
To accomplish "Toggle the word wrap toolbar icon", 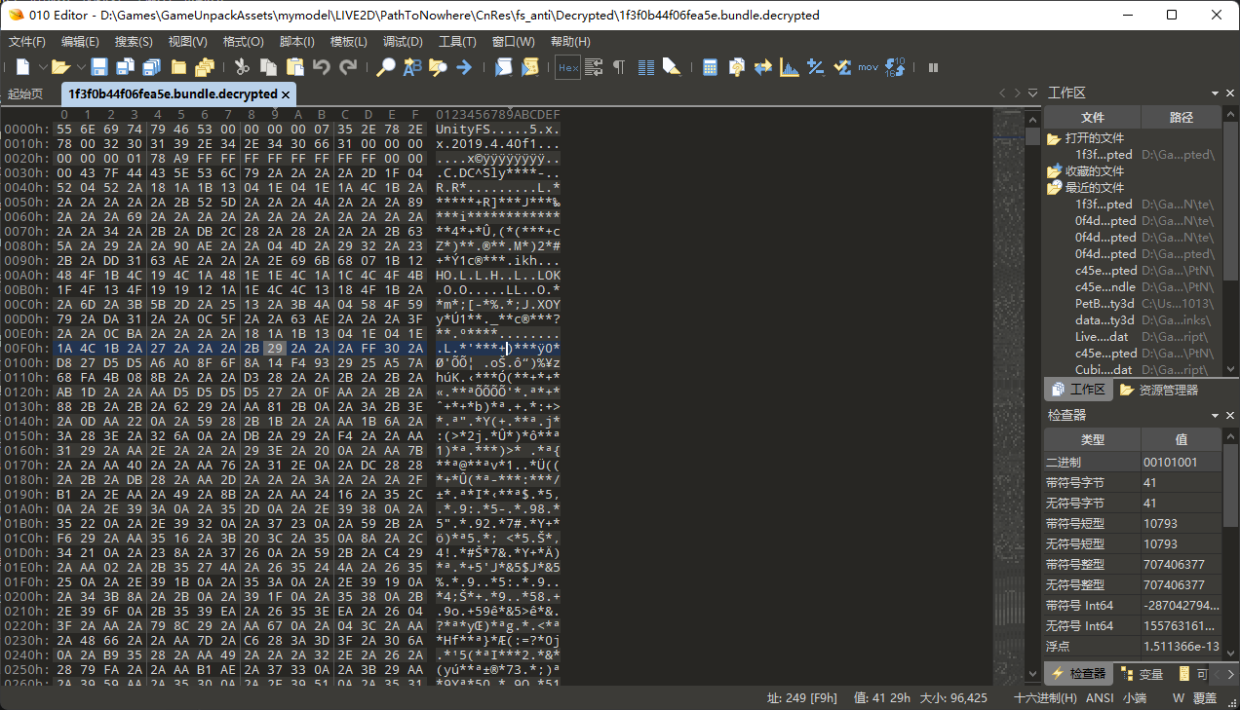I will coord(593,67).
